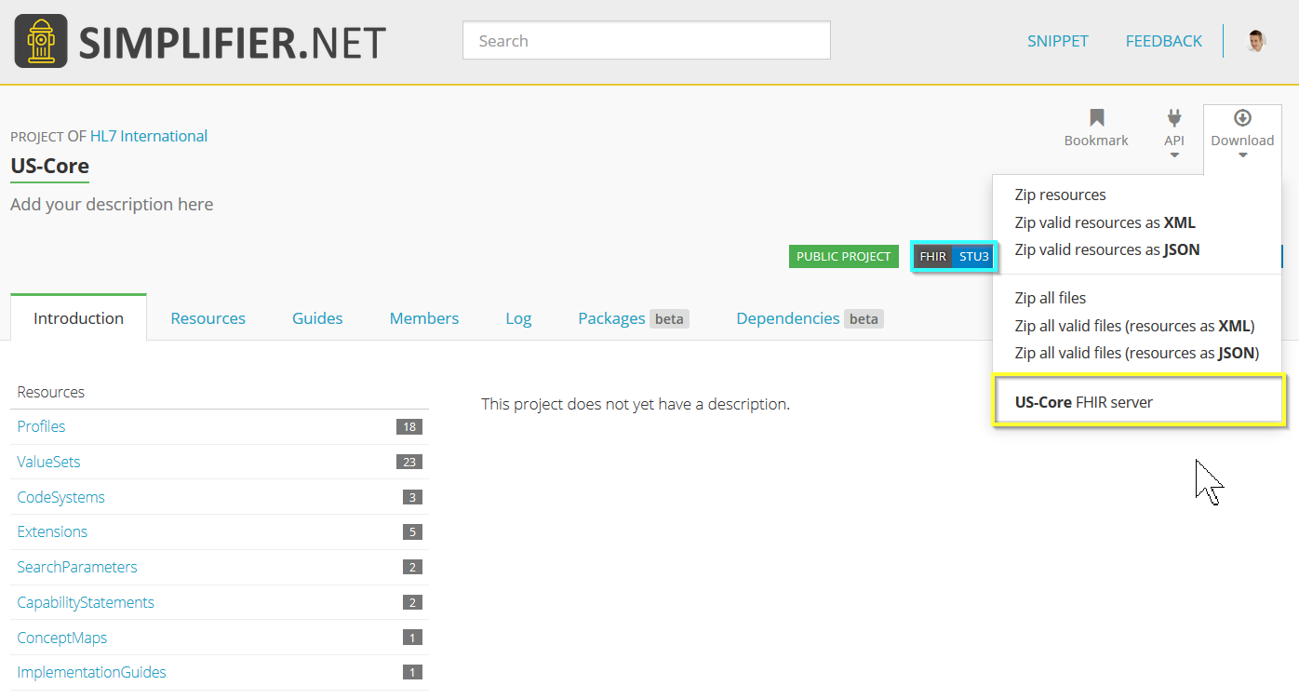
Task: Open the Packages beta tab
Action: click(633, 318)
